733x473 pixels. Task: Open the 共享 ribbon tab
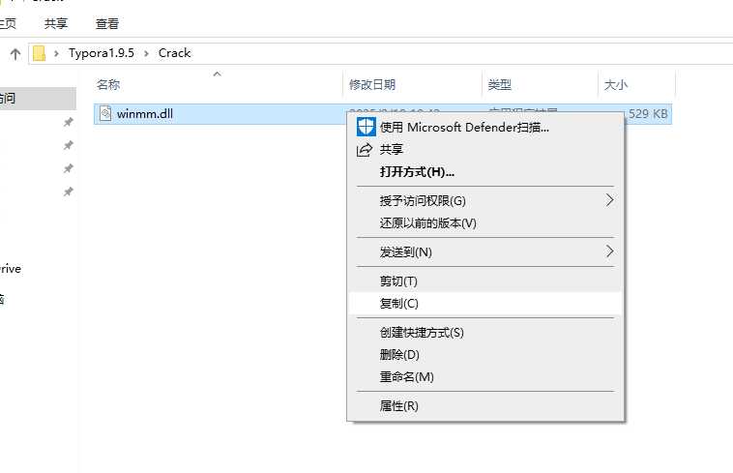tap(56, 23)
